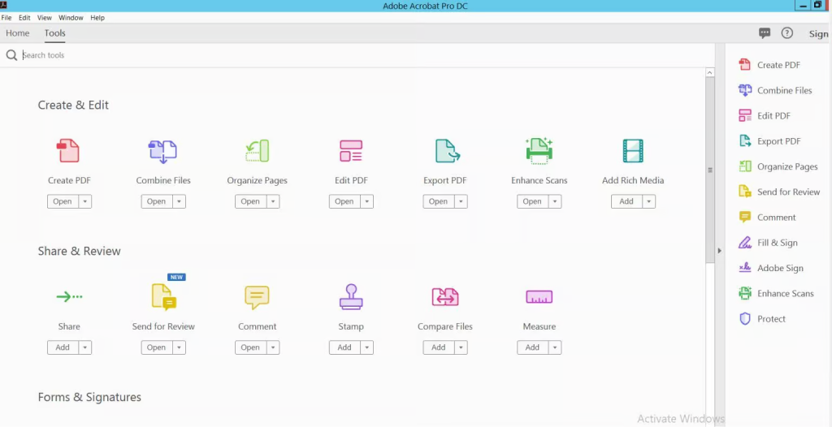The width and height of the screenshot is (832, 427).
Task: Click Add button under Add Rich Media
Action: (x=626, y=201)
